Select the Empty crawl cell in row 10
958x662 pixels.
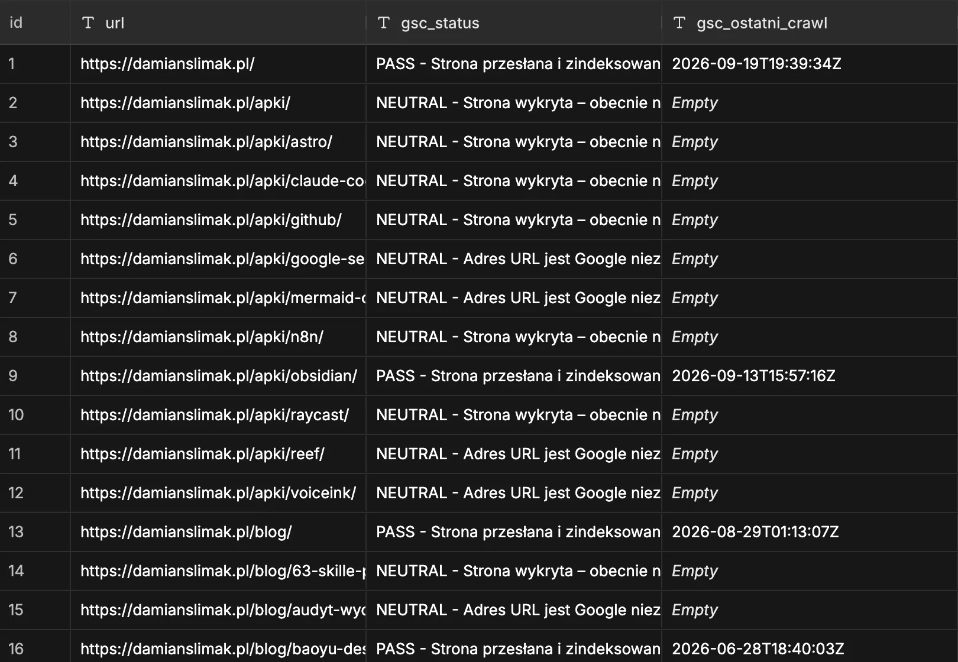[810, 415]
